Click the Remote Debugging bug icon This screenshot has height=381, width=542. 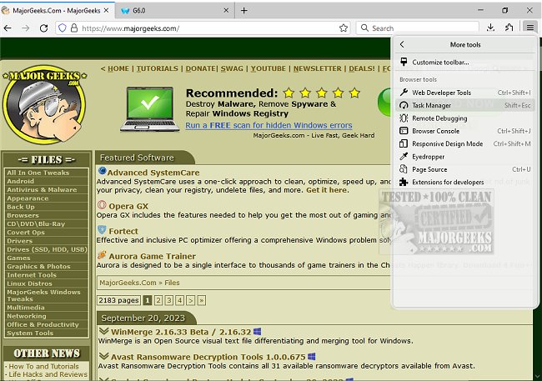(x=404, y=118)
